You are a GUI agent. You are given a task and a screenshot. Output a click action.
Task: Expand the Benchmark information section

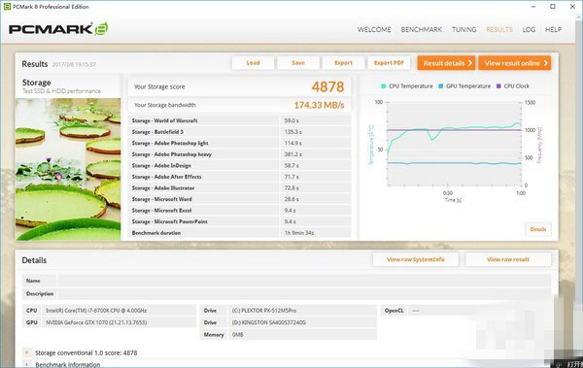[27, 364]
